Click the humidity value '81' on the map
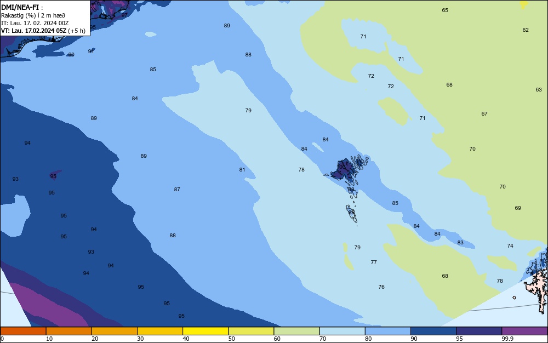 [242, 170]
